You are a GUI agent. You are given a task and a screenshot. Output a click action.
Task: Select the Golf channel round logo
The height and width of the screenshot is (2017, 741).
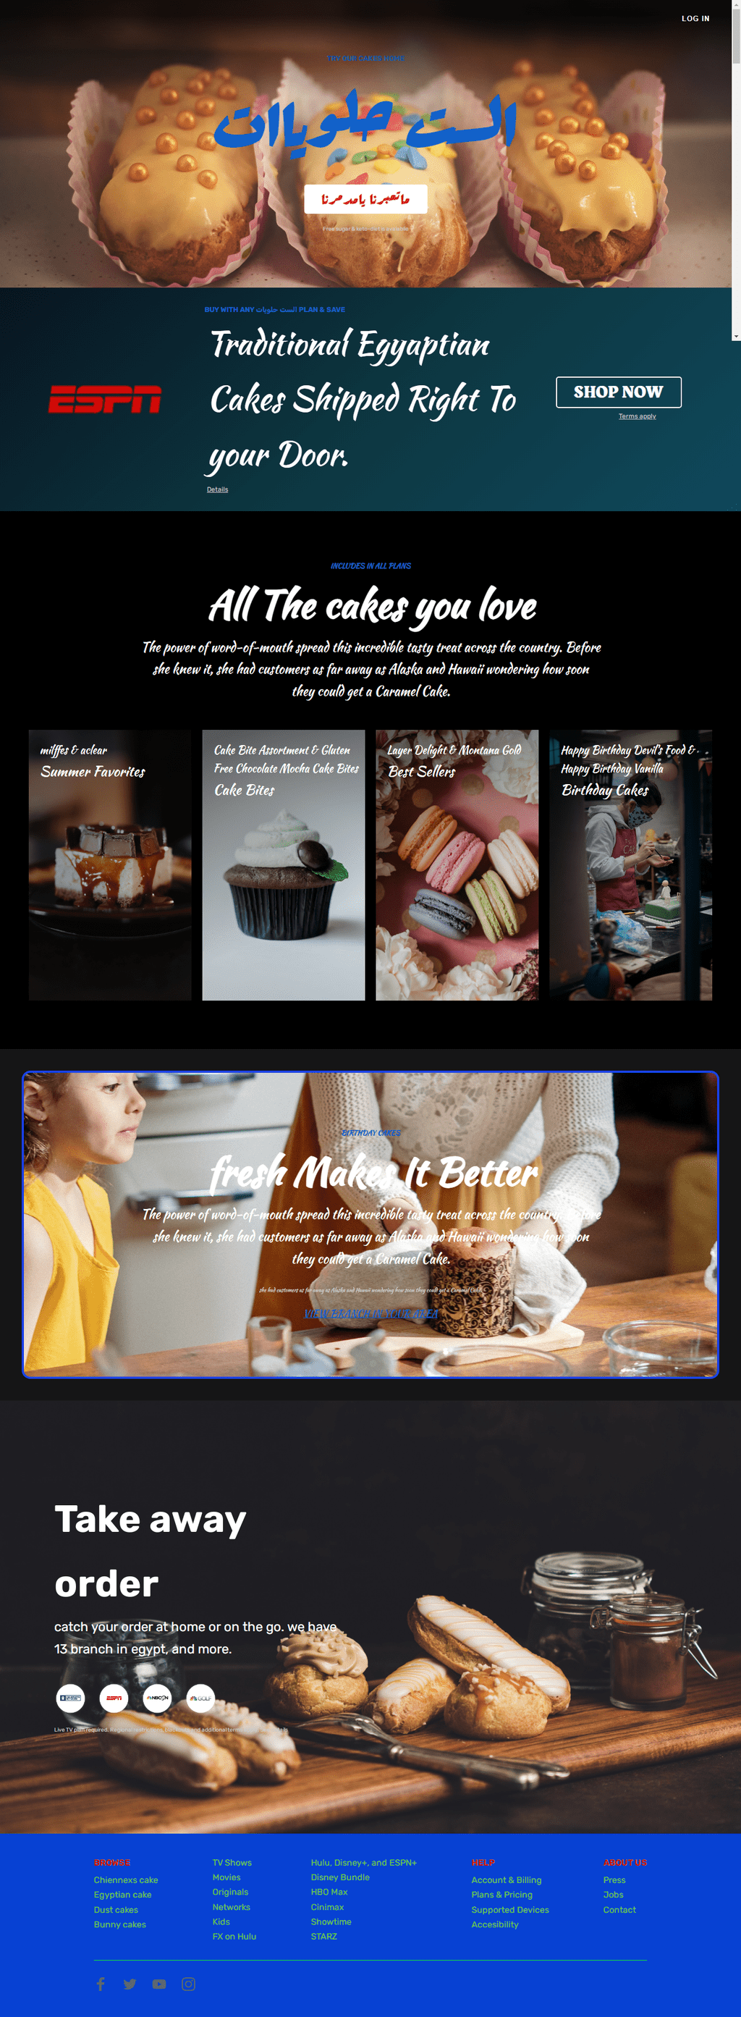pos(200,1698)
